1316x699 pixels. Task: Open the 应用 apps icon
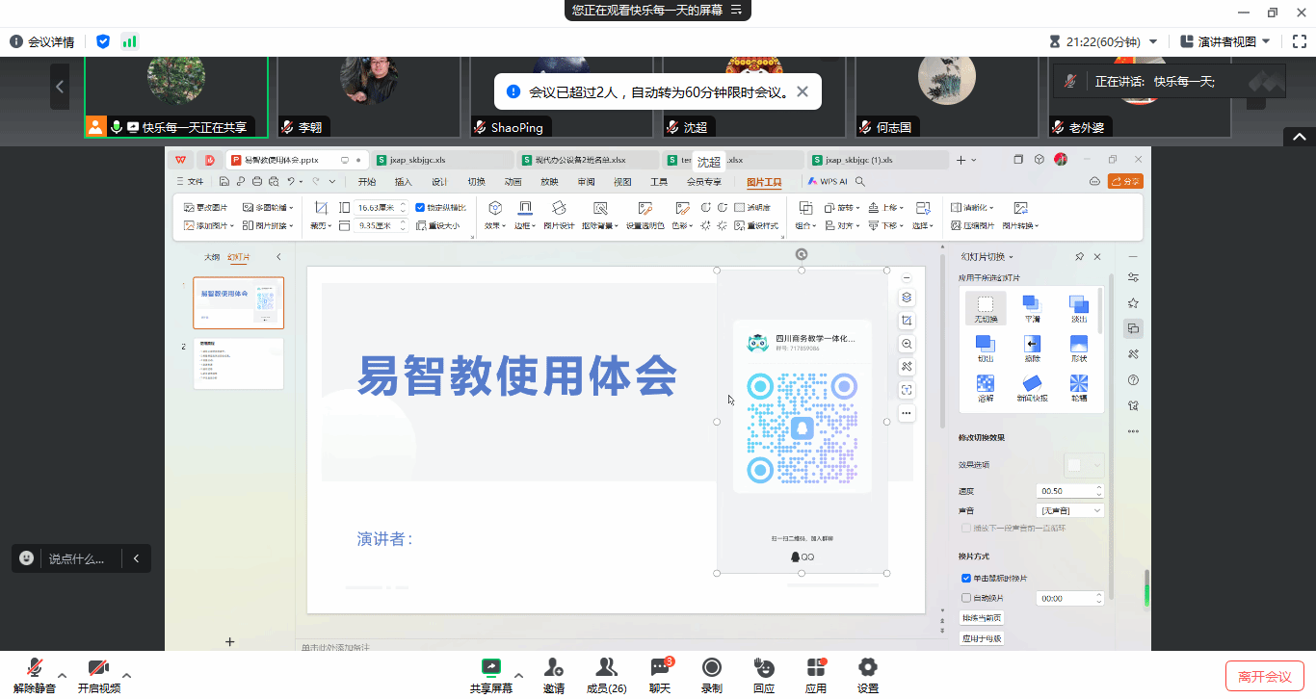tap(816, 669)
